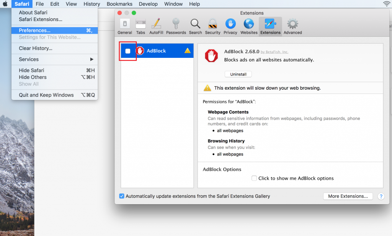Click the large AdBlock logo in details
Screen dimensions: 392x236
[211, 56]
